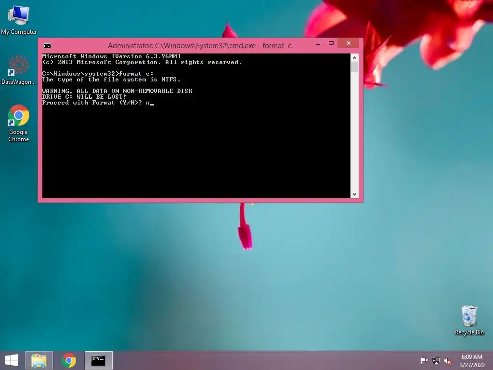Screen dimensions: 493x370
Task: Click the '(c) 2013 Microsoft Corporation' line
Action: [x=142, y=62]
